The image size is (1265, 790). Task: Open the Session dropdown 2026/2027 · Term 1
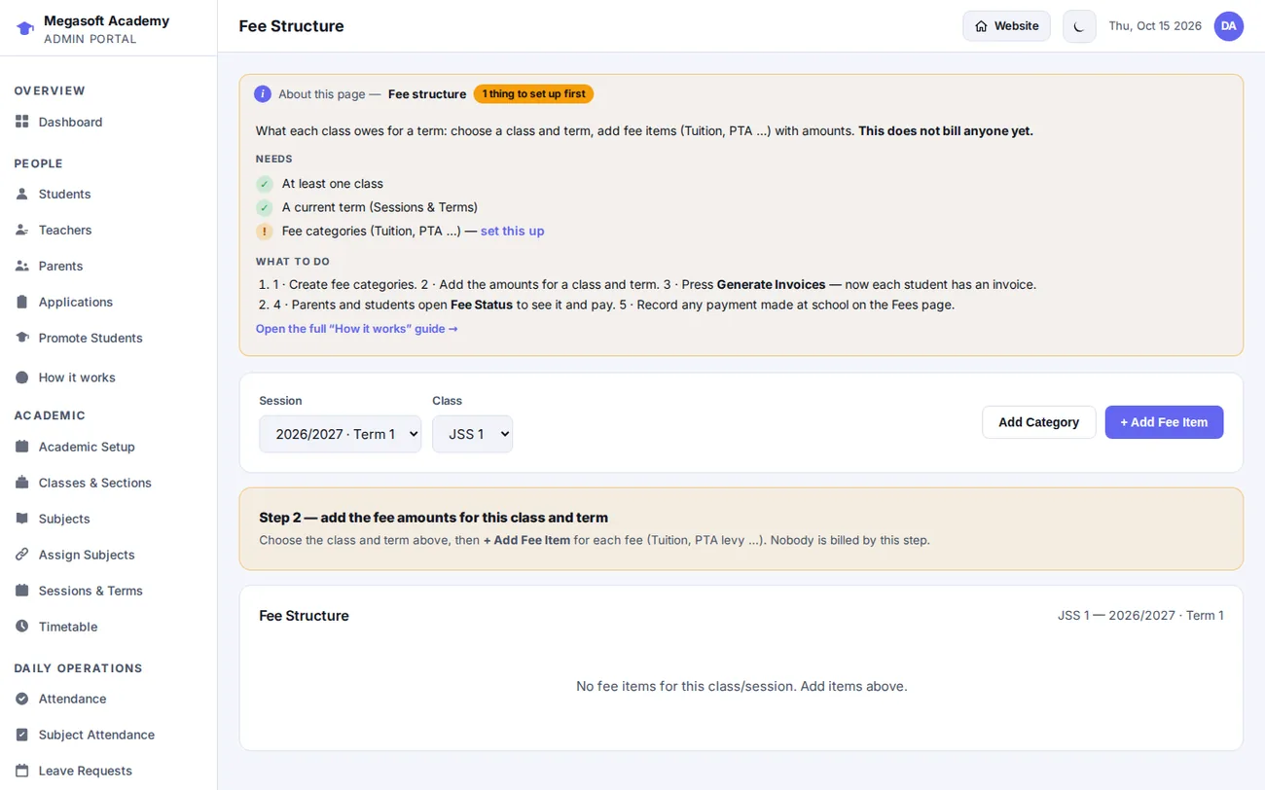tap(340, 434)
